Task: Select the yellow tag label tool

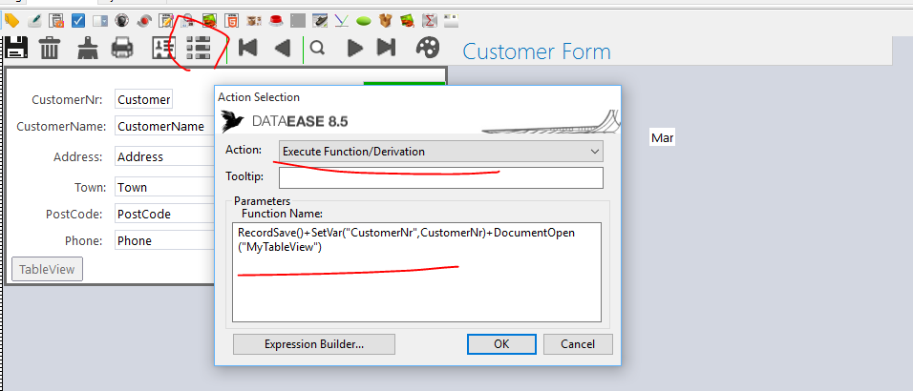Action: (x=11, y=22)
